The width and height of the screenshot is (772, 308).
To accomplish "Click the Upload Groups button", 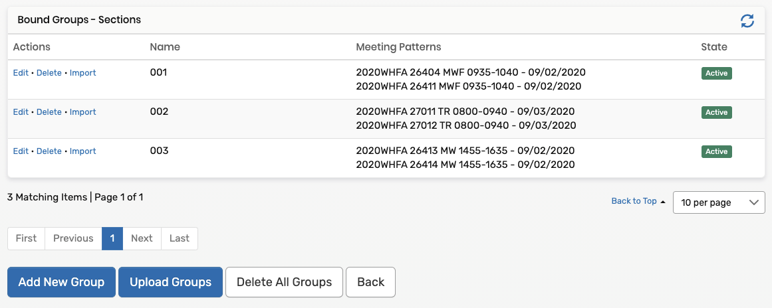I will pos(170,282).
